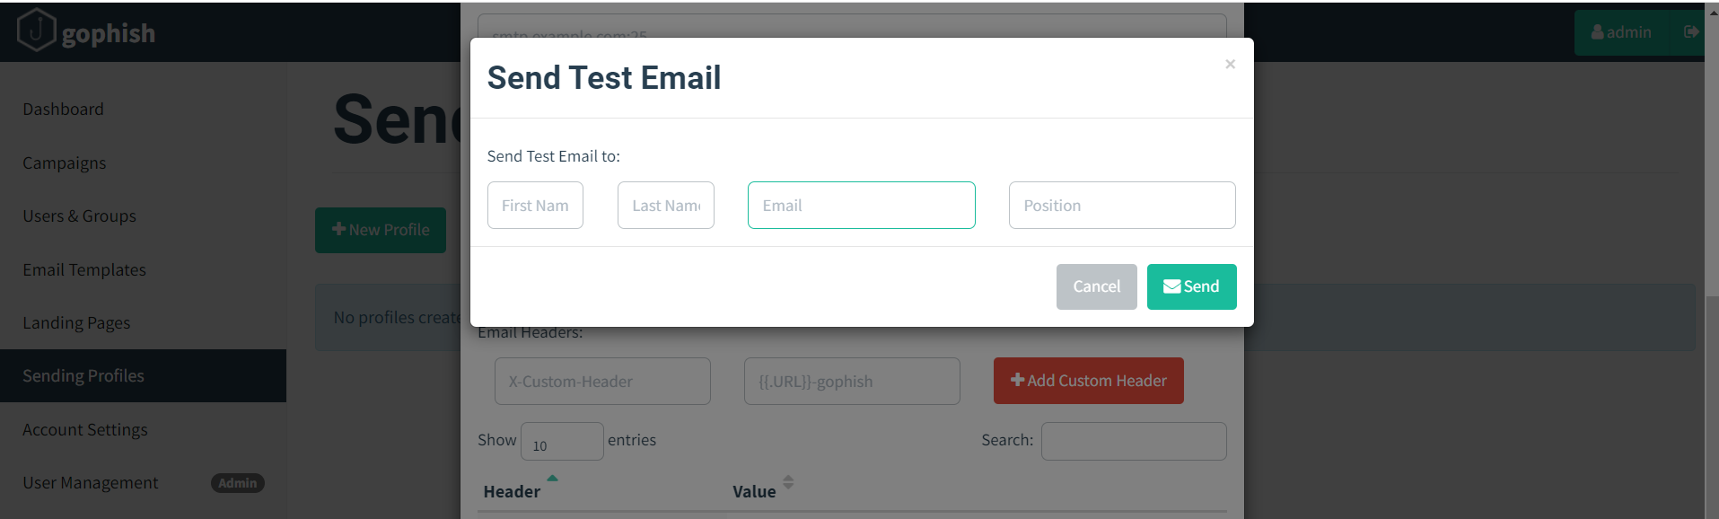Click the logout icon in header
Image resolution: width=1719 pixels, height=519 pixels.
click(1690, 32)
